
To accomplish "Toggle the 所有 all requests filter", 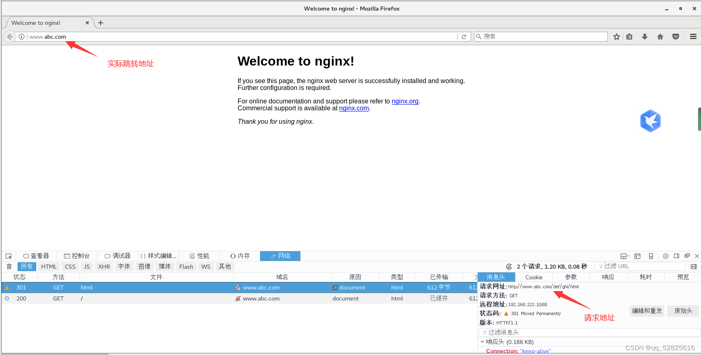I will (27, 267).
